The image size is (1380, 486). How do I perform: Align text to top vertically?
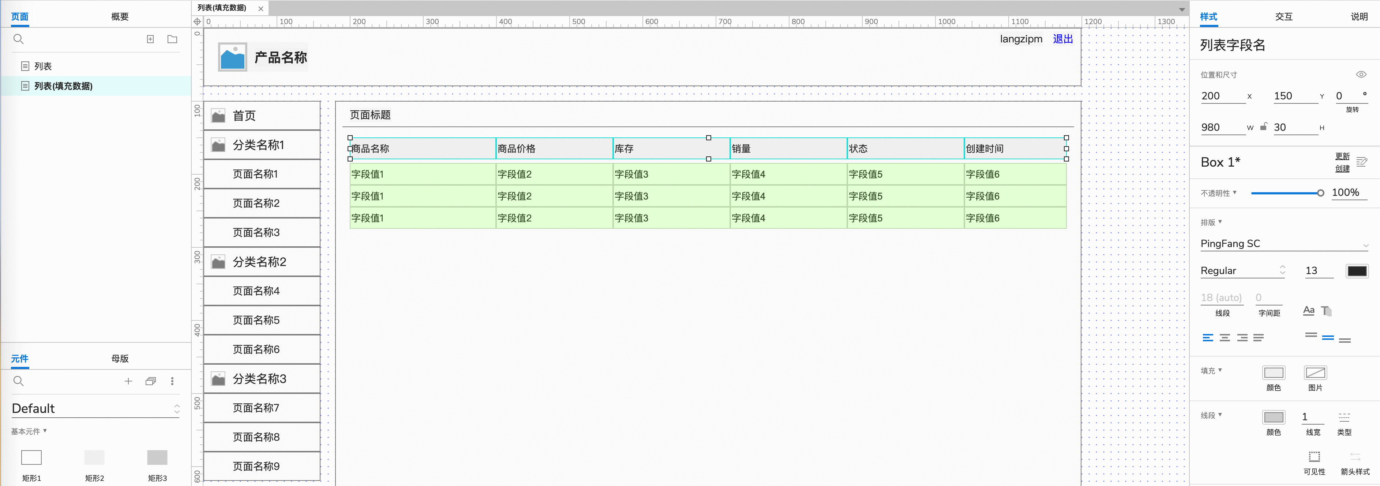(x=1311, y=335)
